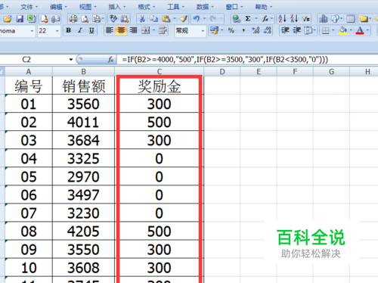Increase indent of cell contents
This screenshot has height=283, width=378.
point(297,31)
